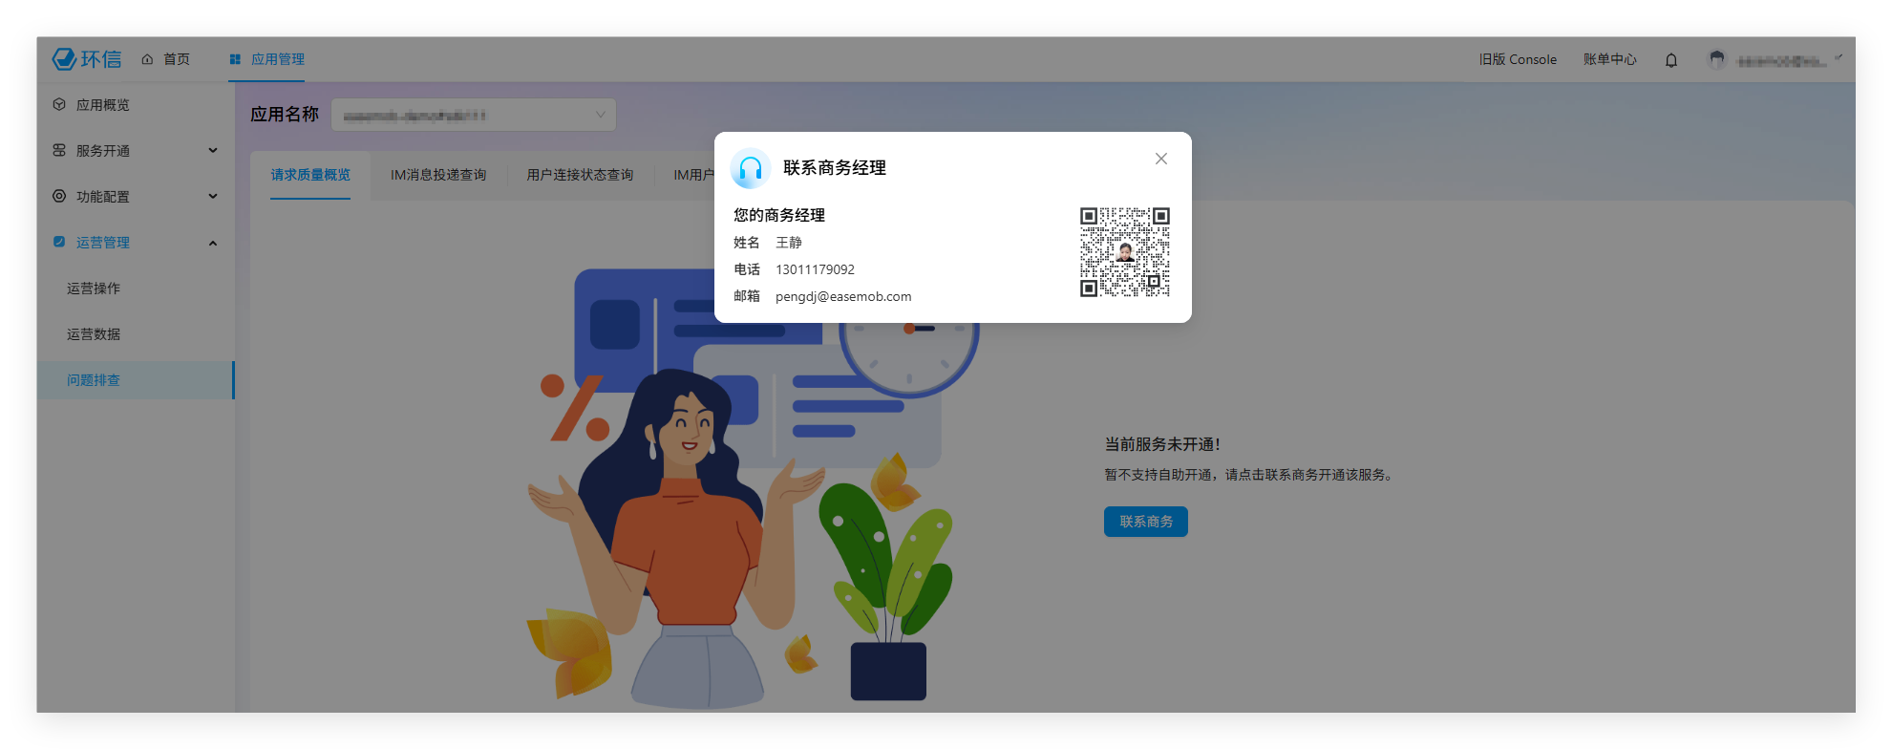Select 运营数据 submenu item

94,334
